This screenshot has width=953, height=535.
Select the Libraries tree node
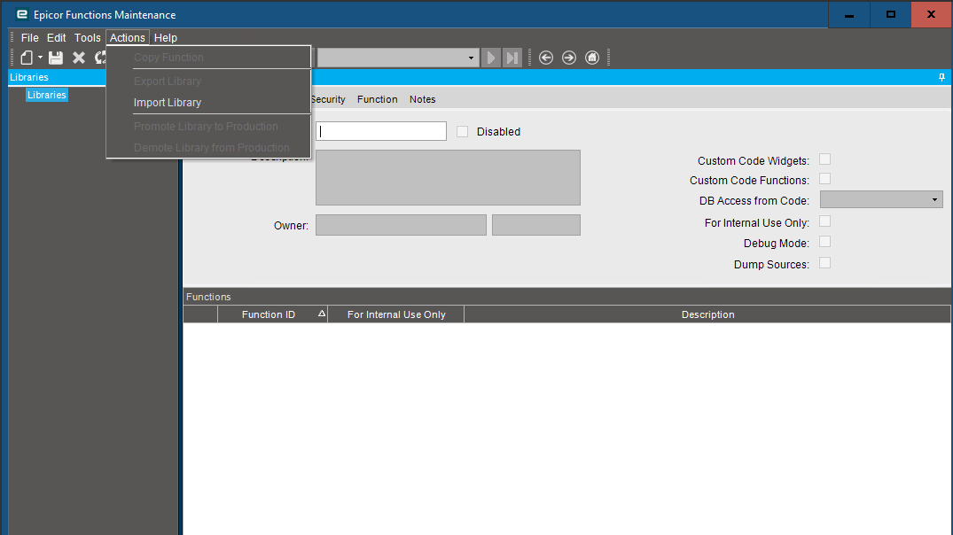[47, 95]
